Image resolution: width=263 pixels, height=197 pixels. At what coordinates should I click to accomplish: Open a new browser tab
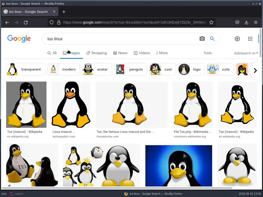click(64, 12)
